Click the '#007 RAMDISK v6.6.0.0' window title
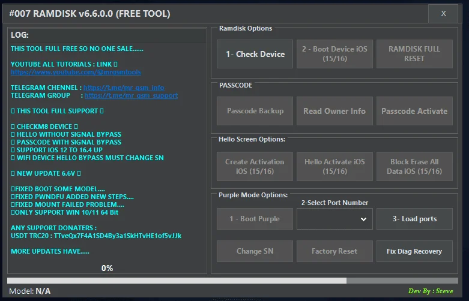469x301 pixels. (89, 14)
